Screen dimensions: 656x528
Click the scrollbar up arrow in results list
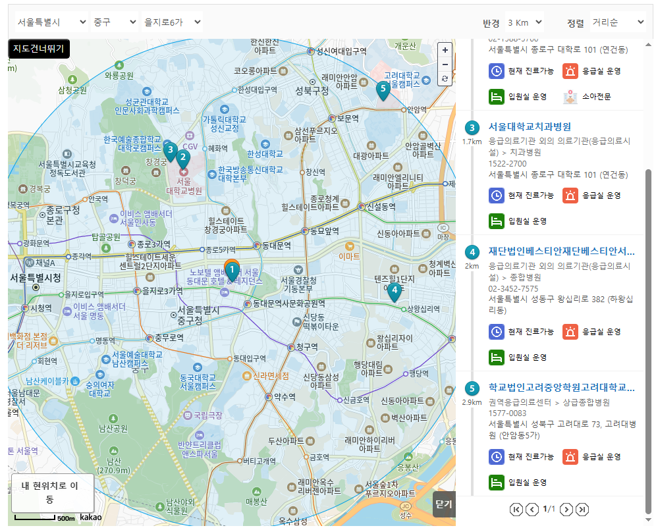coord(648,44)
